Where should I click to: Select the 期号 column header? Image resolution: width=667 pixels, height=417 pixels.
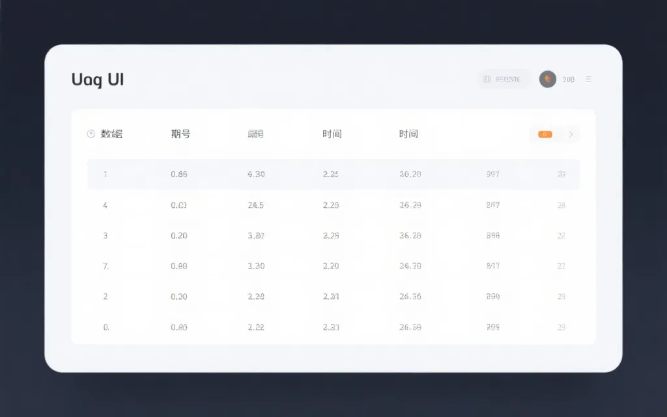click(x=180, y=134)
